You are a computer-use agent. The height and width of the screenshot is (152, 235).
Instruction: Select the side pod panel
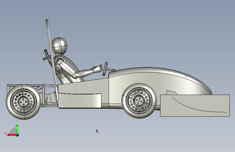coord(80,100)
